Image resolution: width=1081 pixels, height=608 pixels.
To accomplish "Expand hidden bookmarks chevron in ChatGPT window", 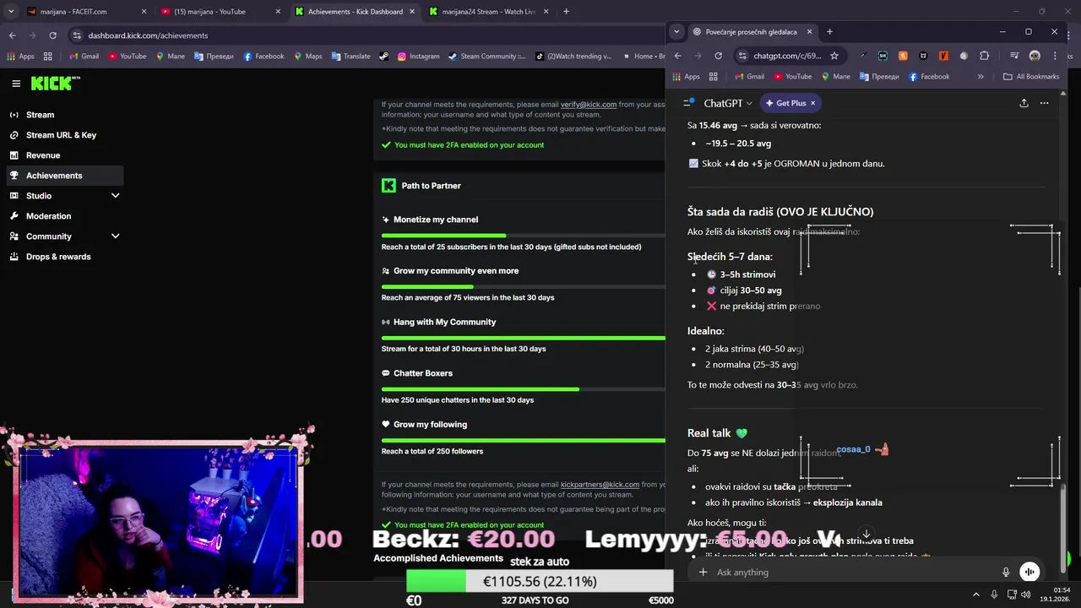I will (981, 76).
